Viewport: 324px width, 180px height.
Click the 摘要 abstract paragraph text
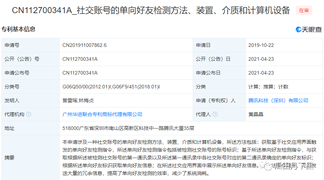(189, 158)
